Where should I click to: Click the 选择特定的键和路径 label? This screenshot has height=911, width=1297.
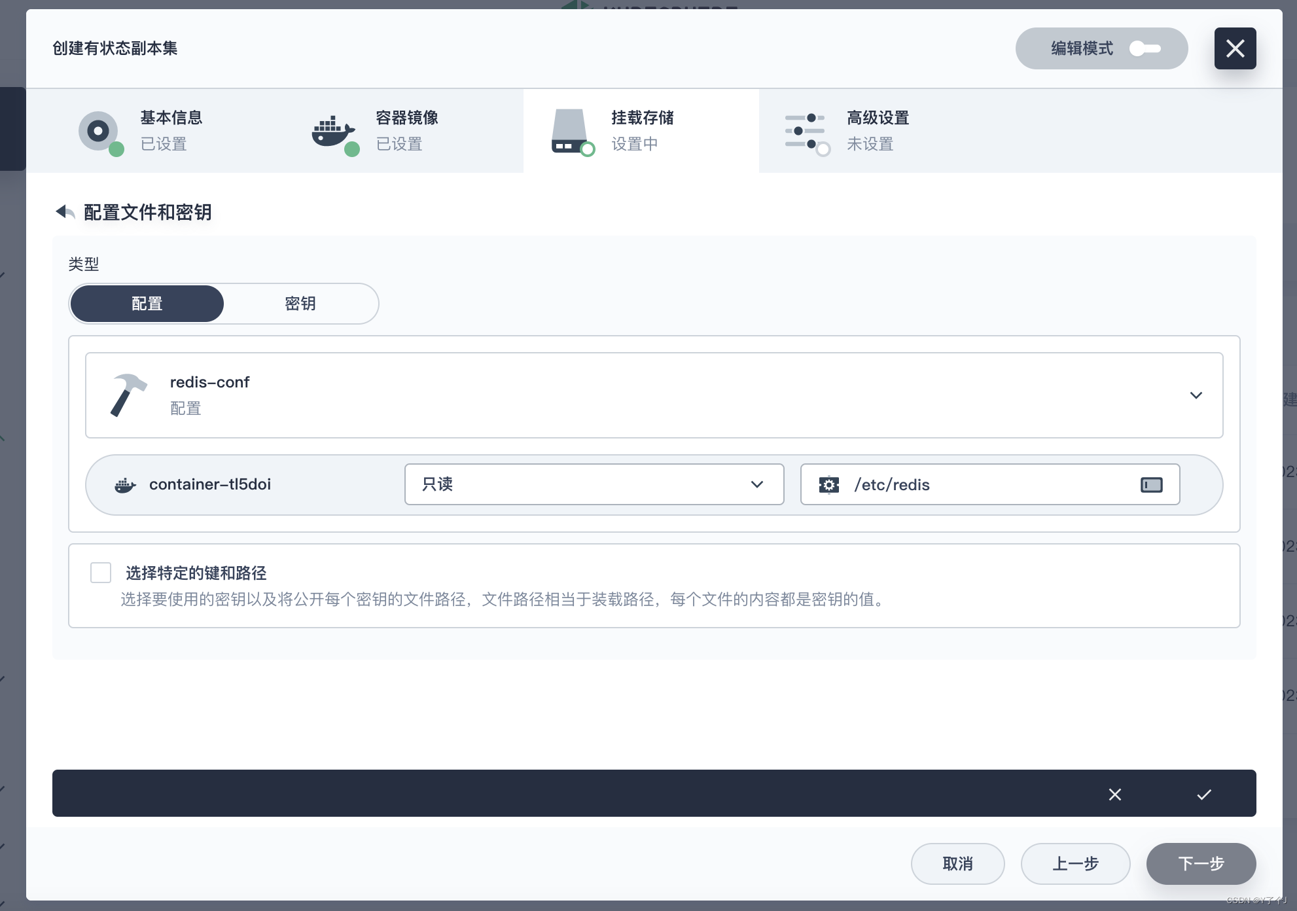(x=196, y=573)
